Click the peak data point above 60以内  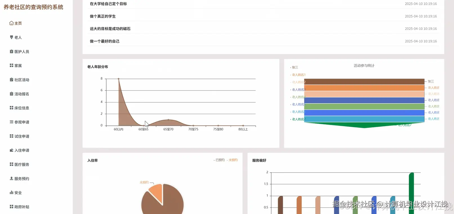click(x=118, y=79)
